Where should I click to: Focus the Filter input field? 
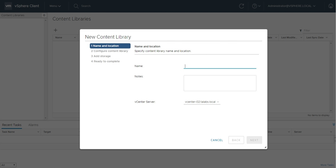(x=318, y=31)
